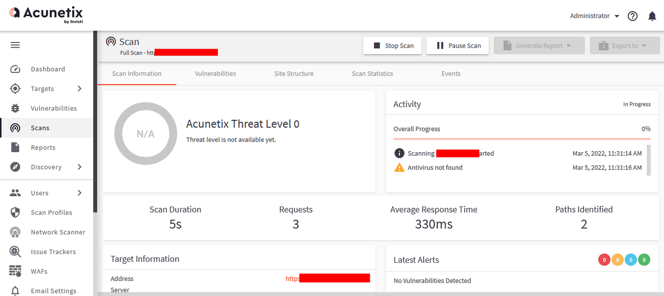Screen dimensions: 664x296
Task: Select WAFs in the sidebar
Action: tap(47, 271)
